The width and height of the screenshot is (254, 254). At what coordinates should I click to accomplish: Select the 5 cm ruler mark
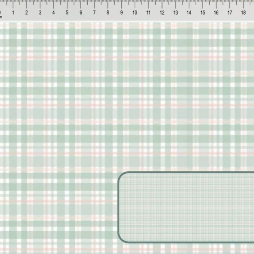pyautogui.click(x=67, y=13)
